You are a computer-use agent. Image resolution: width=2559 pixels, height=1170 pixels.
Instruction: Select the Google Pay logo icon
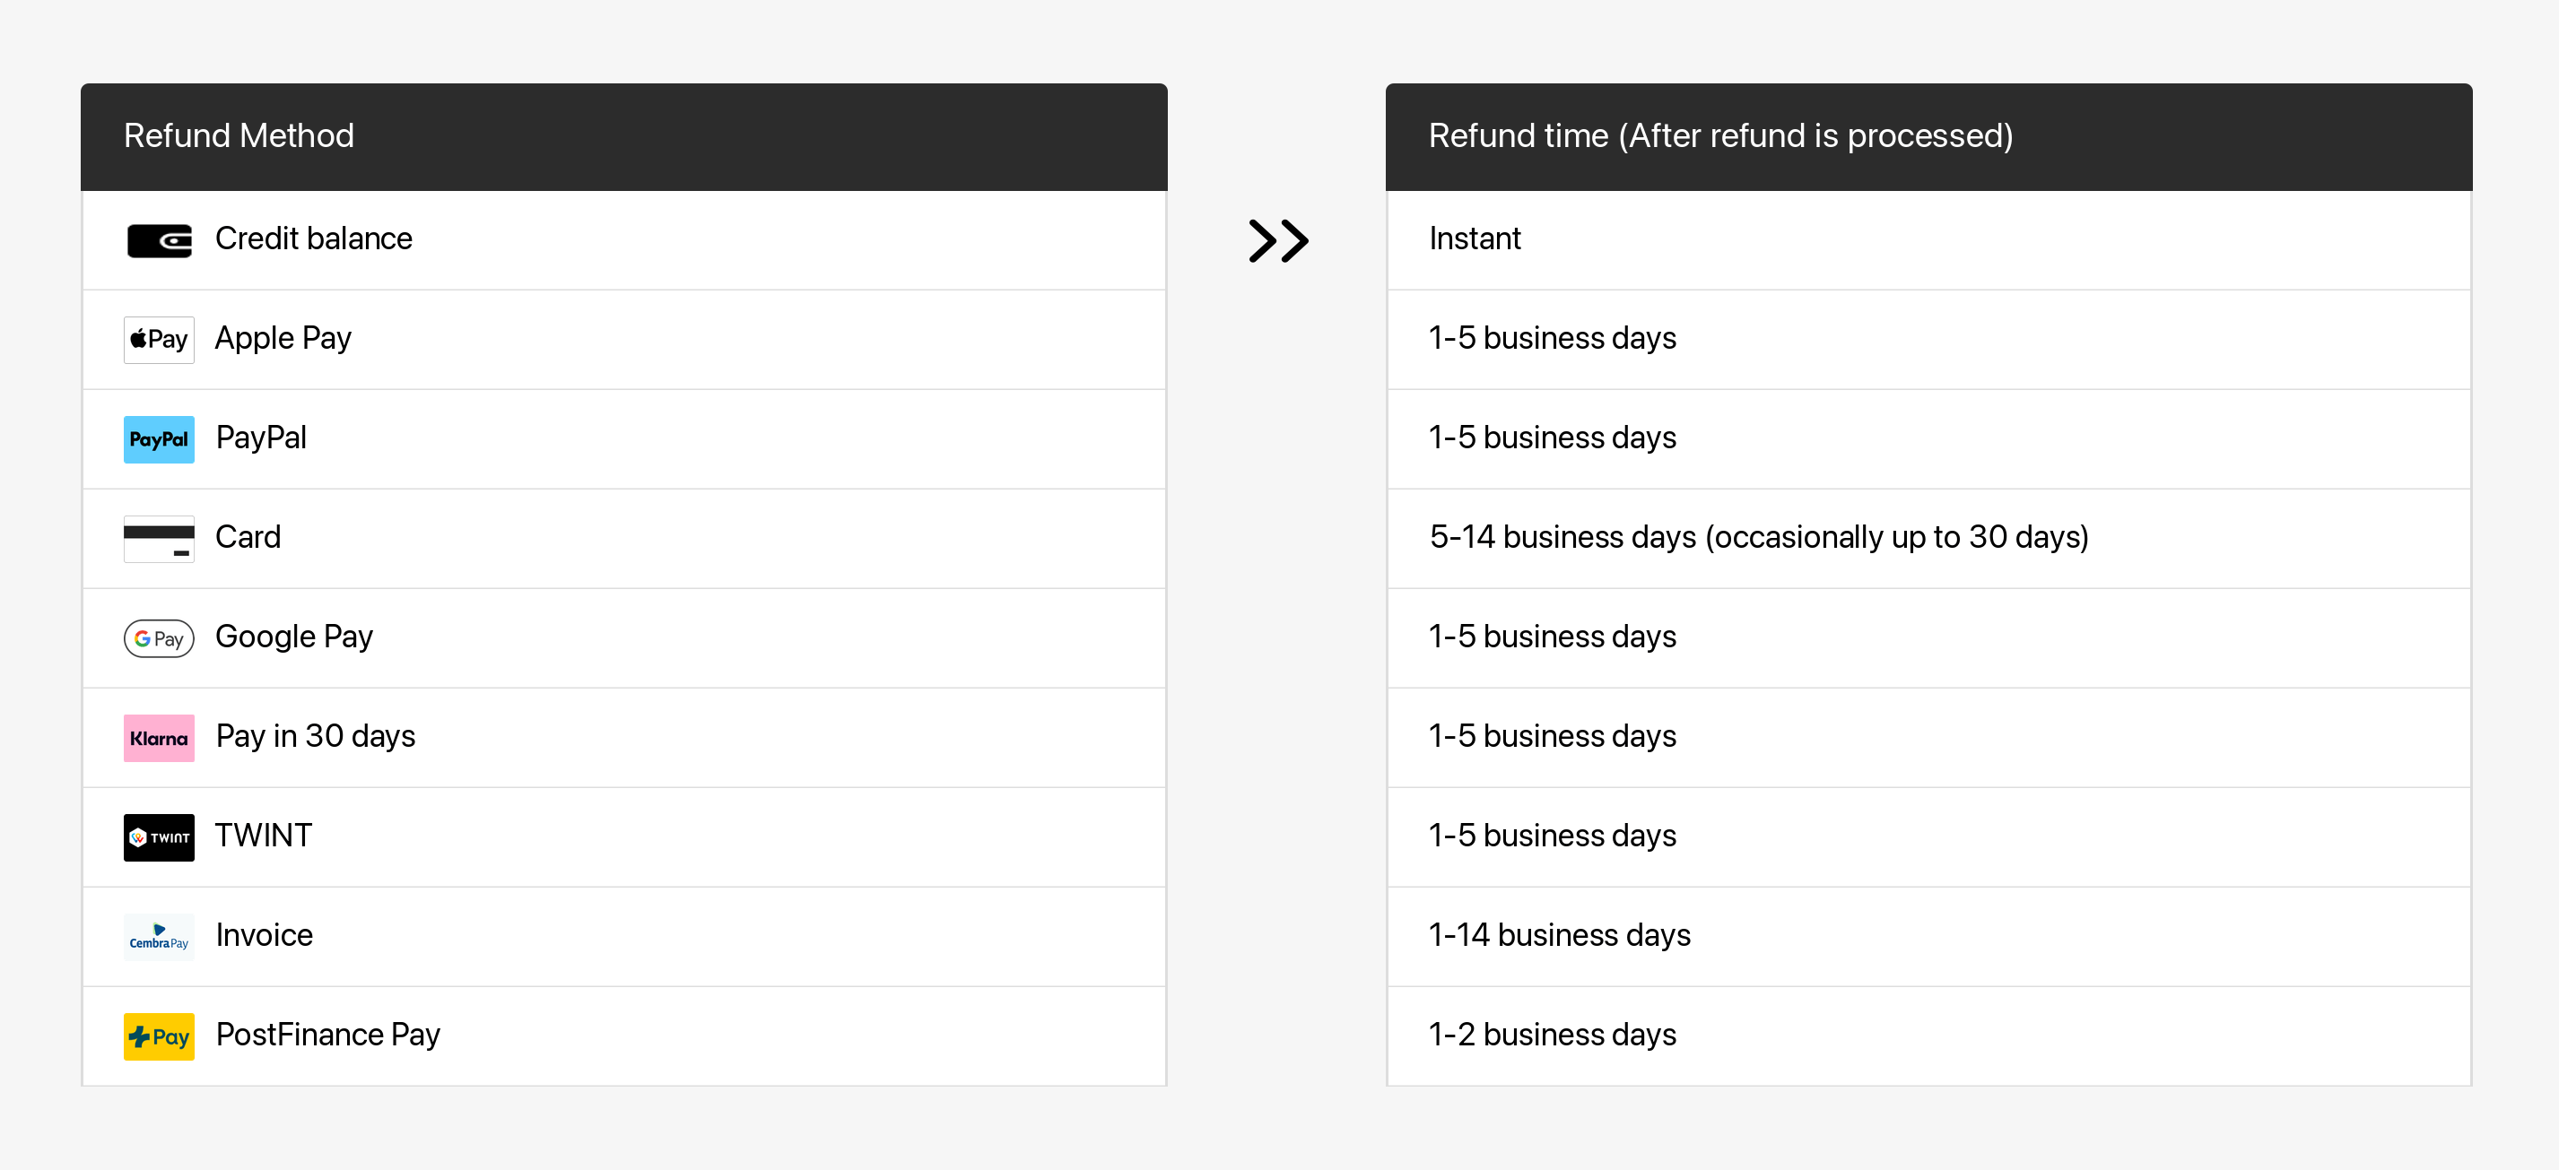tap(159, 637)
